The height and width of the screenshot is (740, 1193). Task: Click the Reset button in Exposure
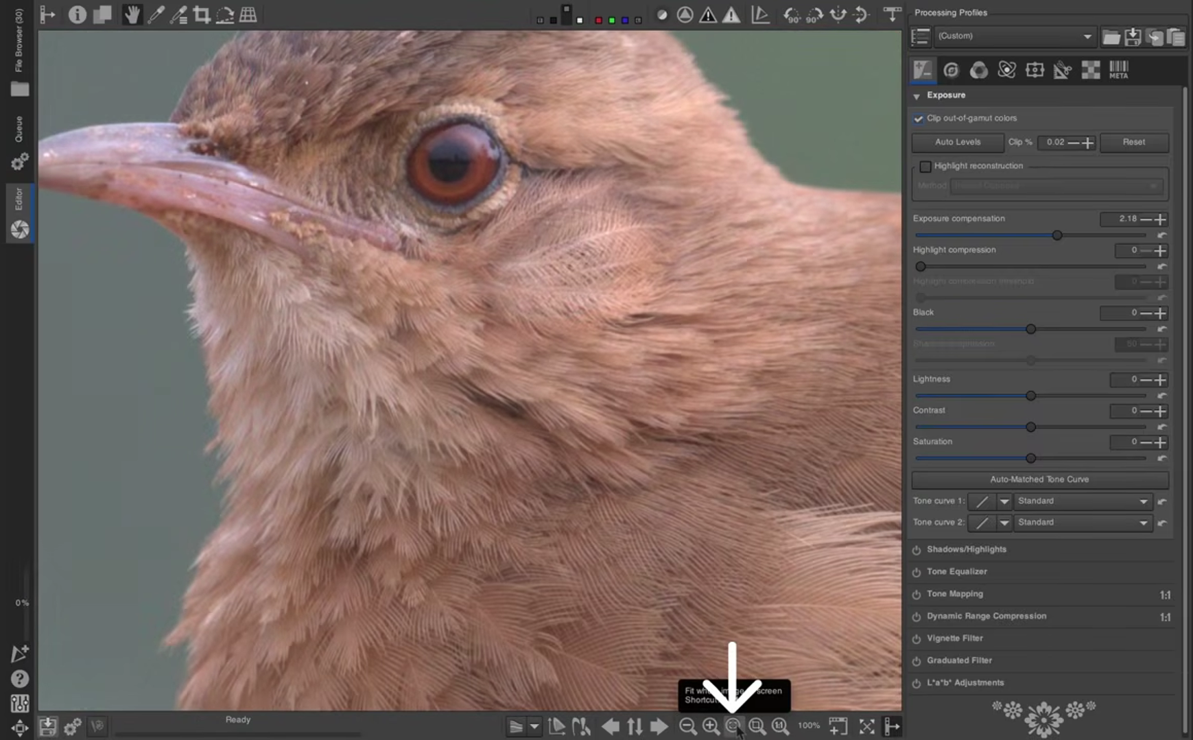click(x=1133, y=142)
